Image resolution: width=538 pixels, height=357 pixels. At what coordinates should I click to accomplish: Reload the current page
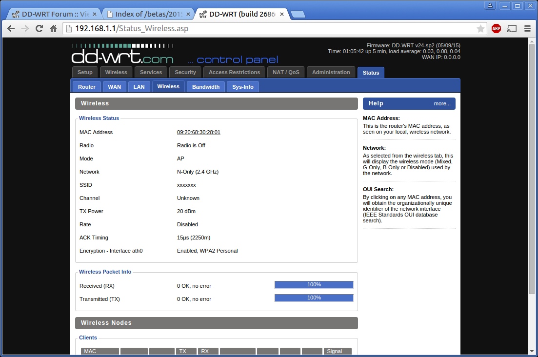[x=39, y=28]
